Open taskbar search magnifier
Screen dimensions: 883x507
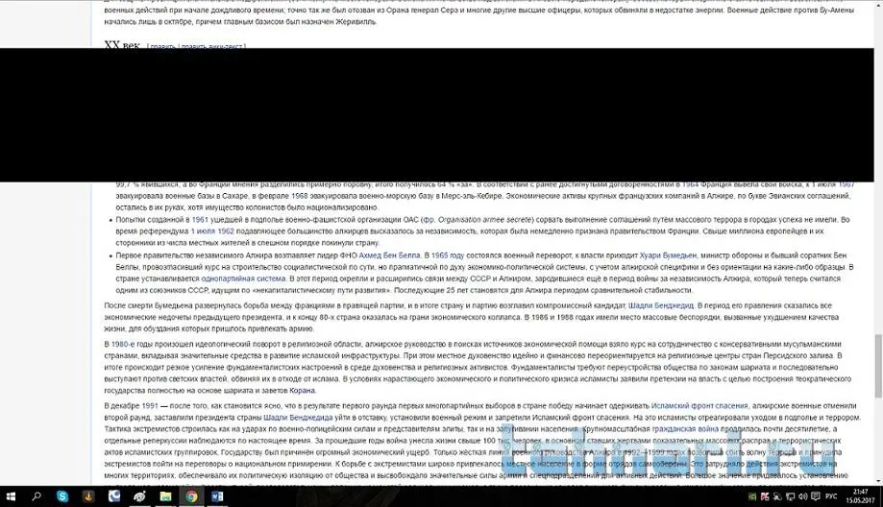[x=37, y=496]
